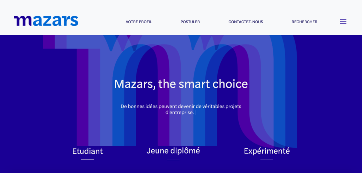Image resolution: width=362 pixels, height=173 pixels.
Task: Click the white underline below Etudiant
Action: (88, 159)
